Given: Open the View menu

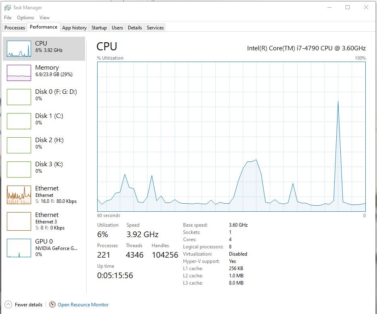Looking at the screenshot, I should click(x=44, y=18).
